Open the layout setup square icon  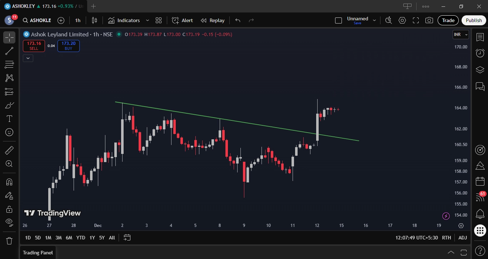(338, 20)
